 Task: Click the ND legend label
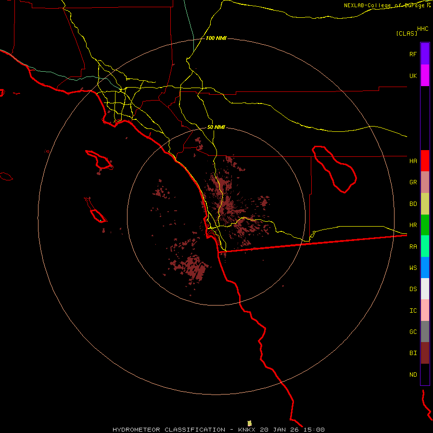pos(413,374)
